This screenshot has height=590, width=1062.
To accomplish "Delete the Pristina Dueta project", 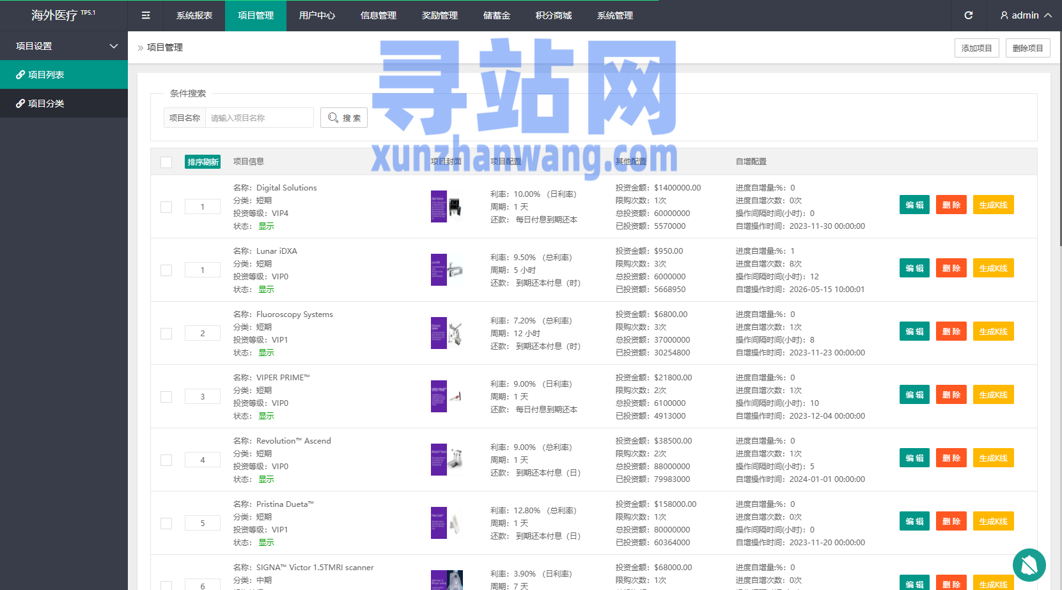I will [x=951, y=521].
